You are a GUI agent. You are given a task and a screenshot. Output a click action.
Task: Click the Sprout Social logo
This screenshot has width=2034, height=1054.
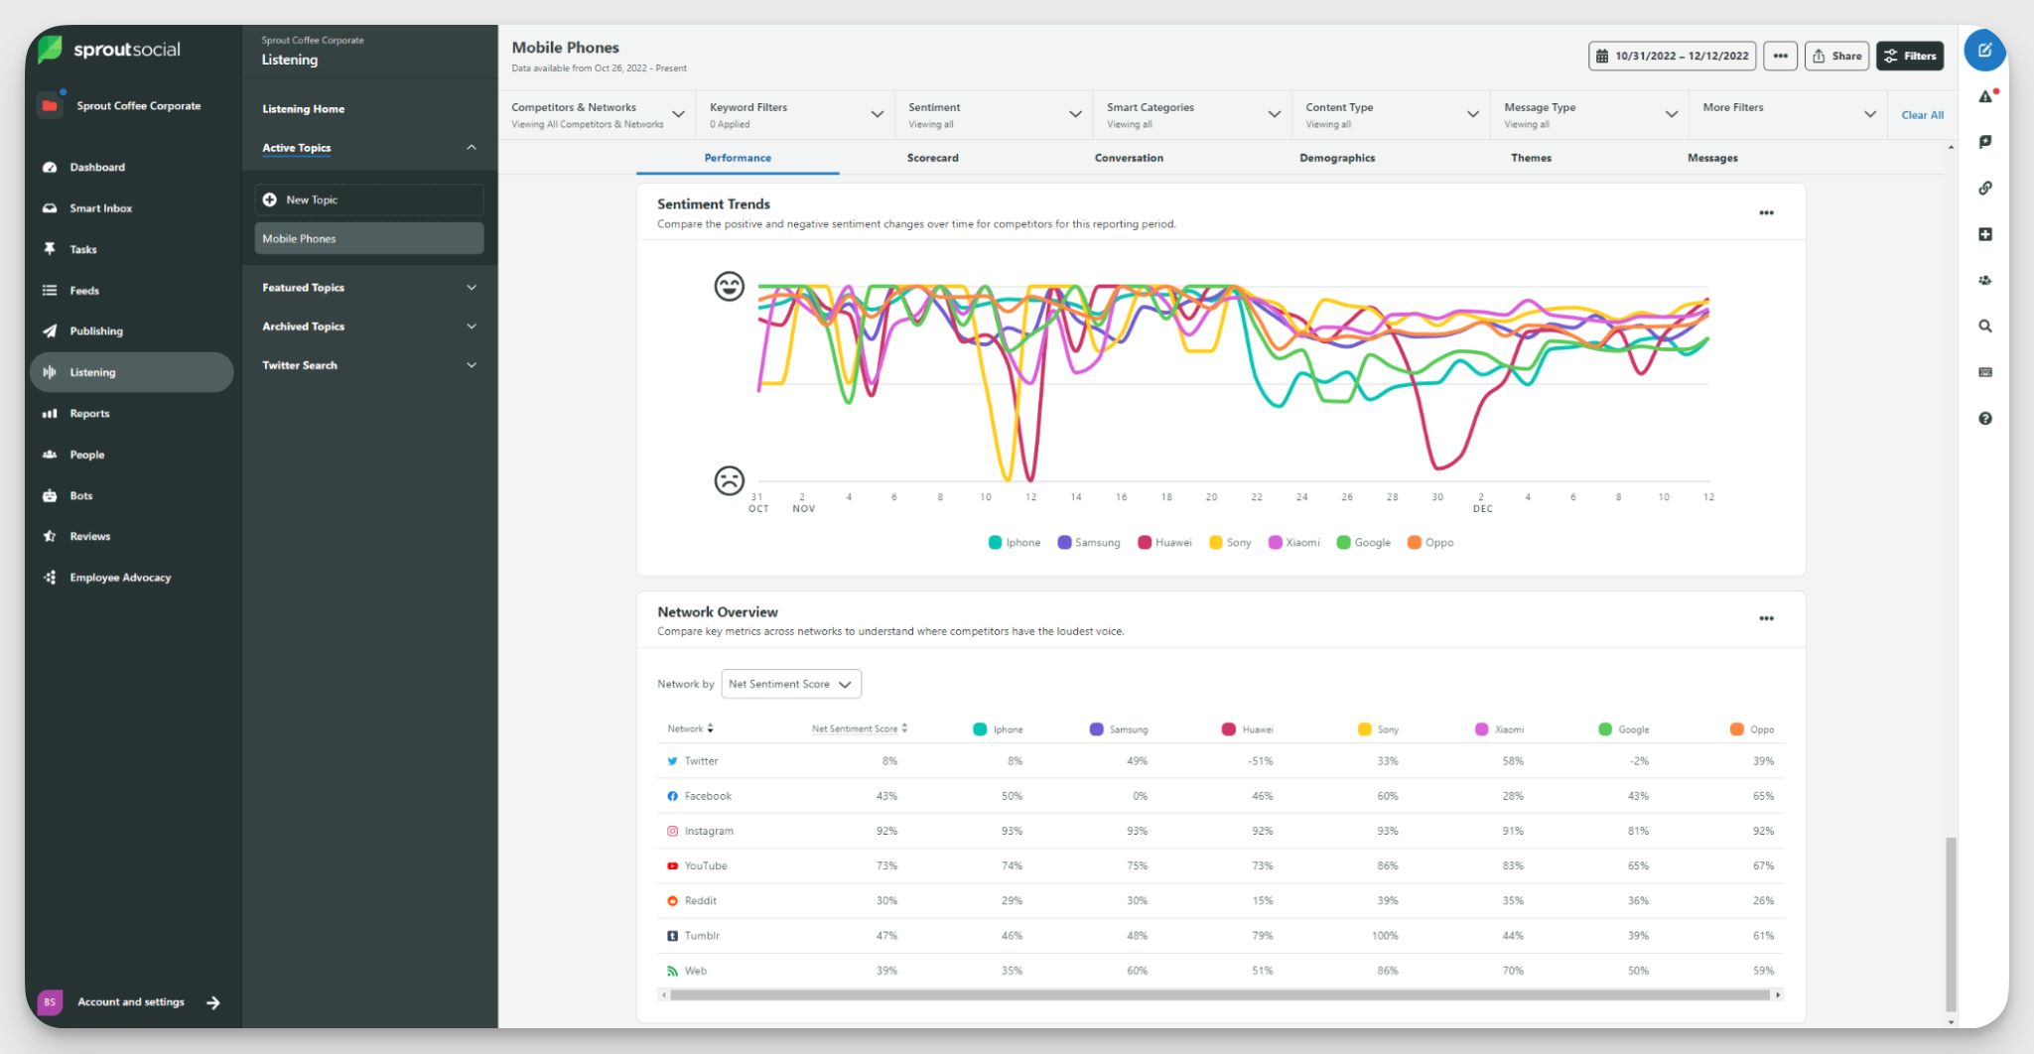[110, 50]
